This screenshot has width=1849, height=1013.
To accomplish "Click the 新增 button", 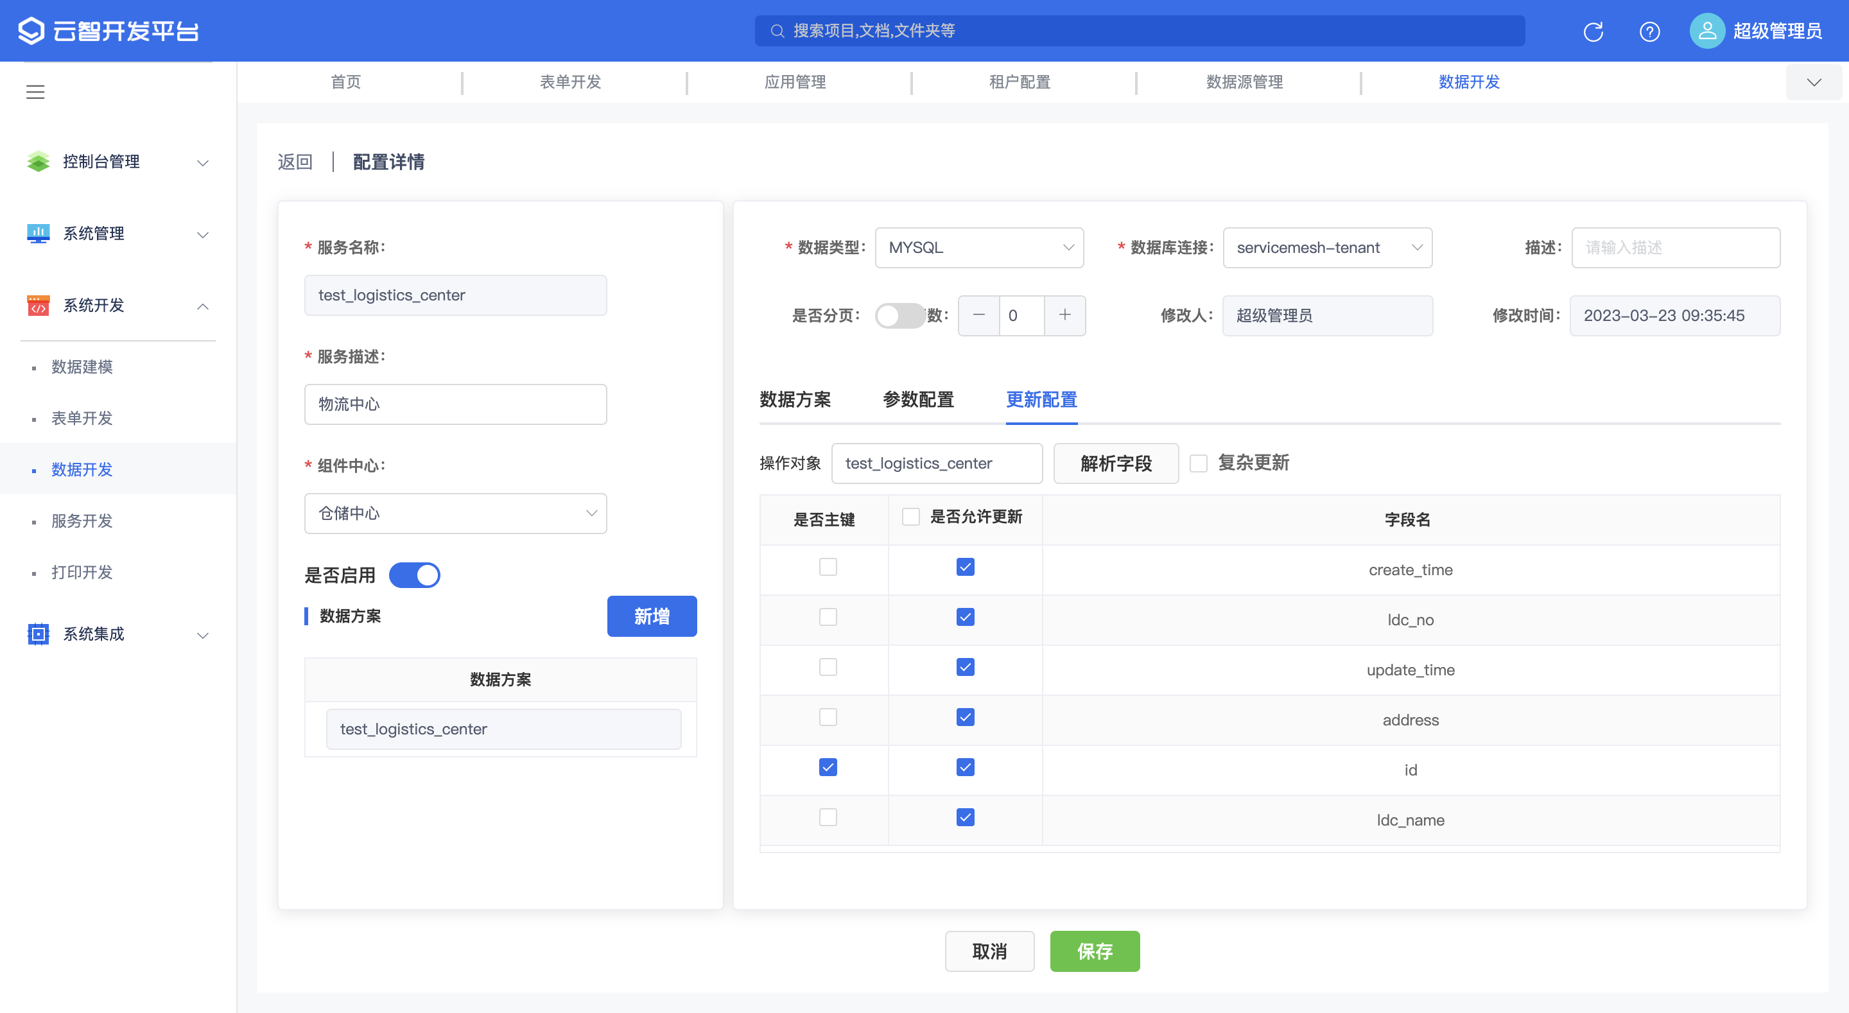I will 652,616.
